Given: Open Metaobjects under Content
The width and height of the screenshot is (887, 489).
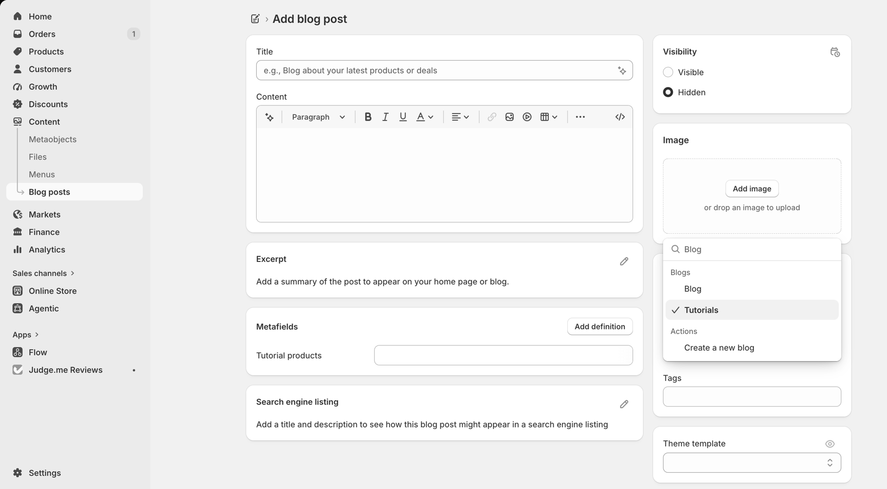Looking at the screenshot, I should coord(53,139).
